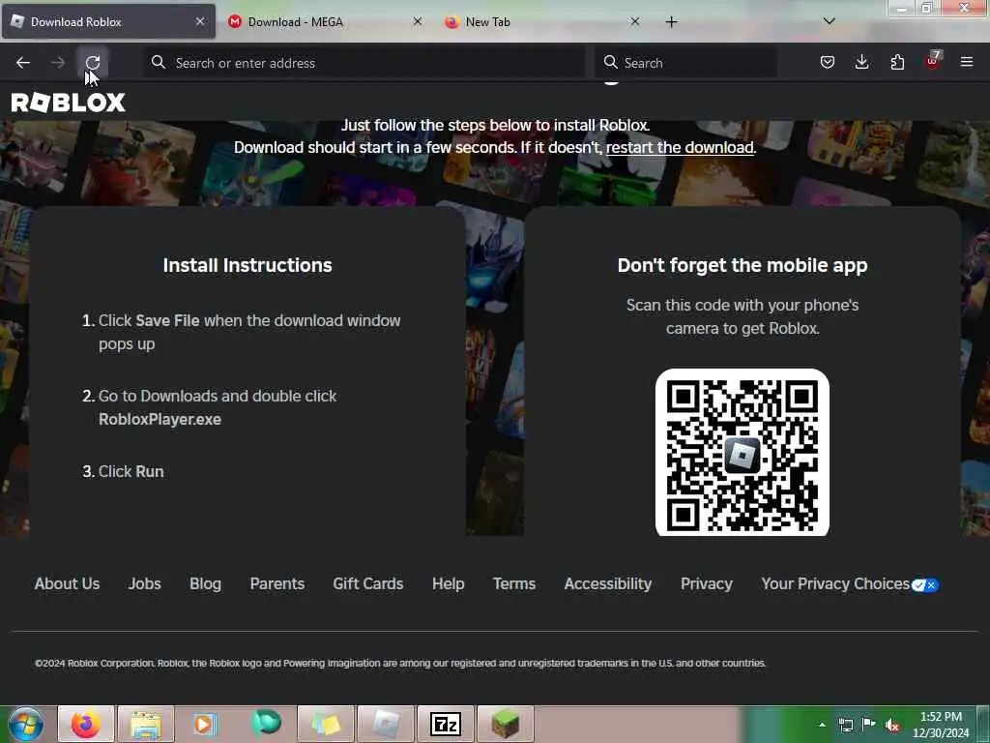Click the restart the download link
990x743 pixels.
tap(680, 148)
